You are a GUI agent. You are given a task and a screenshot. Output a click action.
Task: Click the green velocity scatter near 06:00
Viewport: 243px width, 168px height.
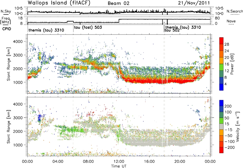pos(73,129)
